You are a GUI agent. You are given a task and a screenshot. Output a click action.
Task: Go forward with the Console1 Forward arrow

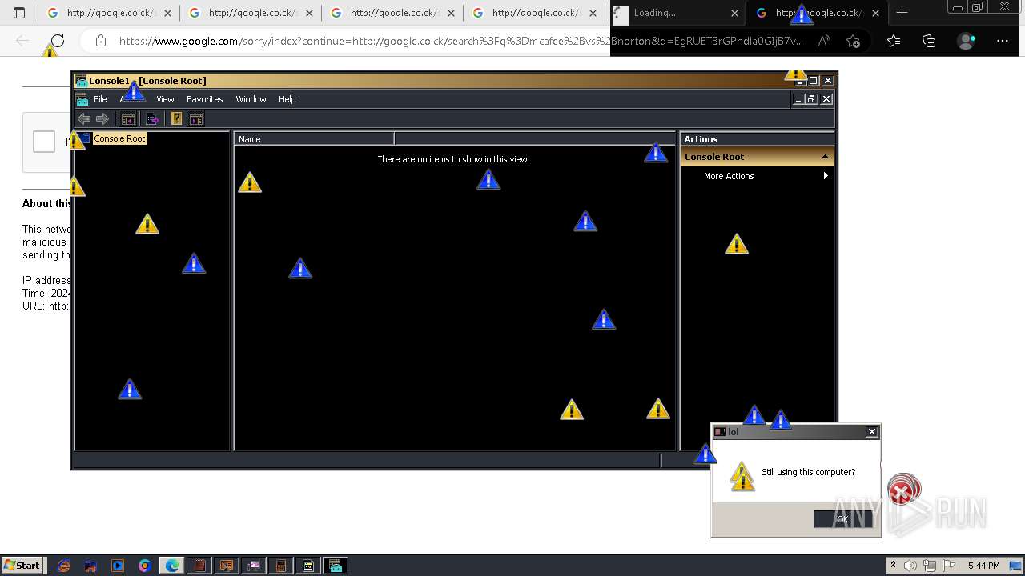[x=102, y=119]
